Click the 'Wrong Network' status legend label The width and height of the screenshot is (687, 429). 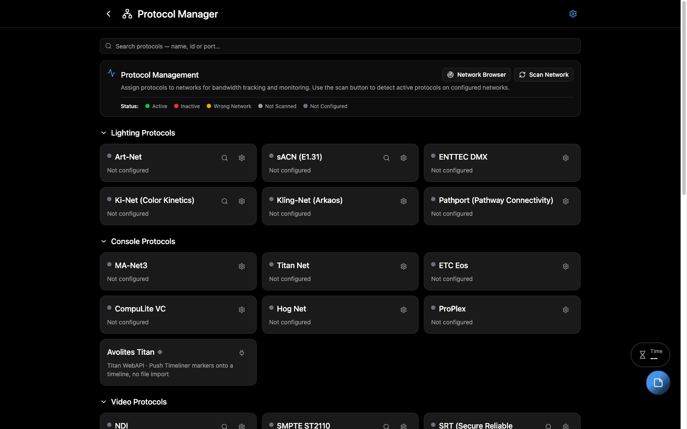232,106
